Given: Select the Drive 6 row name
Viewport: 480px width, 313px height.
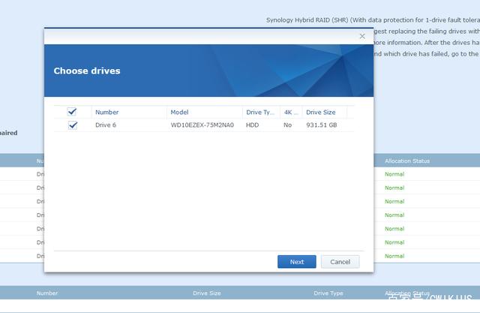Looking at the screenshot, I should (x=106, y=125).
